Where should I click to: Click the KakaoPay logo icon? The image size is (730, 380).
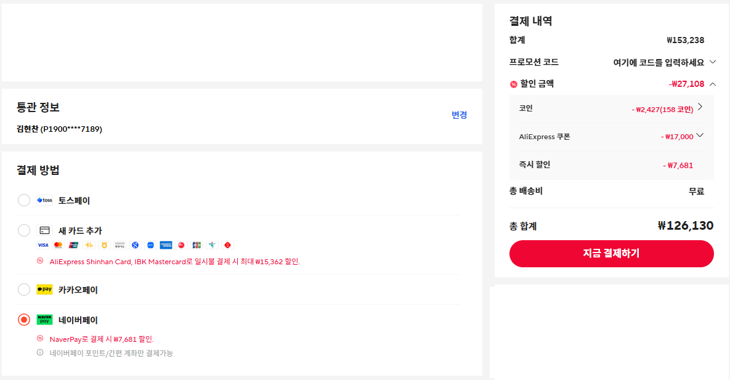pos(44,289)
